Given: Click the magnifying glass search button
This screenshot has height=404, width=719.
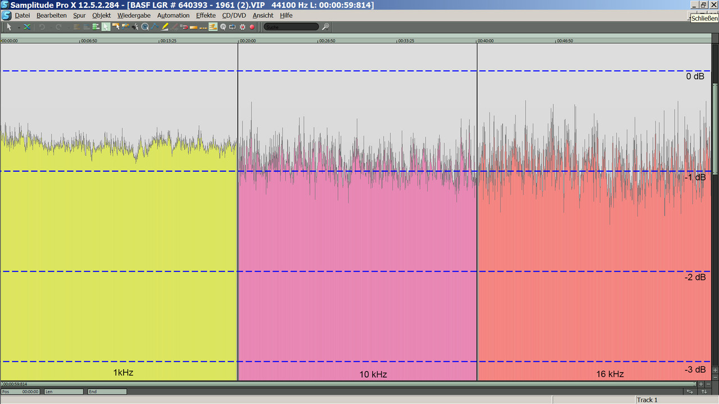Looking at the screenshot, I should [326, 26].
